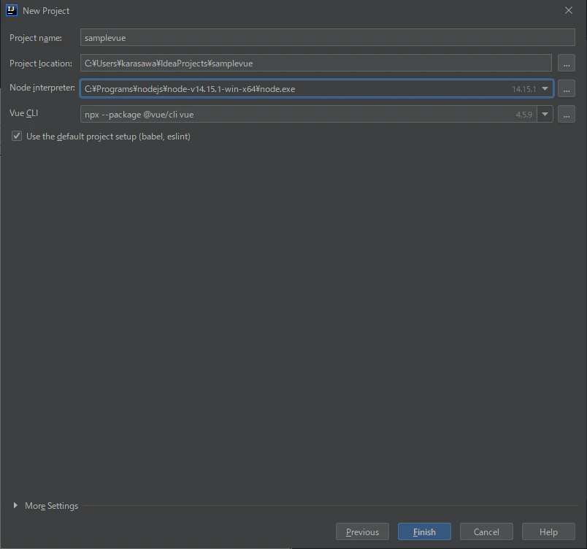Screen dimensions: 587x549
Task: Click the Node version 14.15.1 label
Action: (x=523, y=89)
